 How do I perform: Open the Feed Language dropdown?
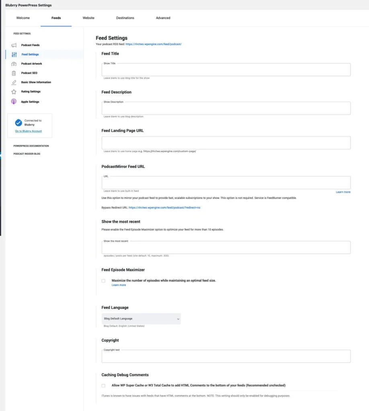point(141,319)
